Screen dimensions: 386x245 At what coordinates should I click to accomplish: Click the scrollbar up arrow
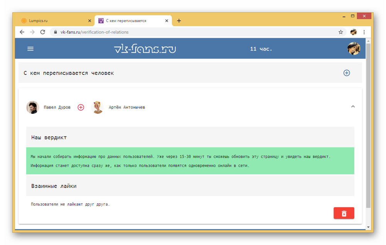tap(368, 41)
